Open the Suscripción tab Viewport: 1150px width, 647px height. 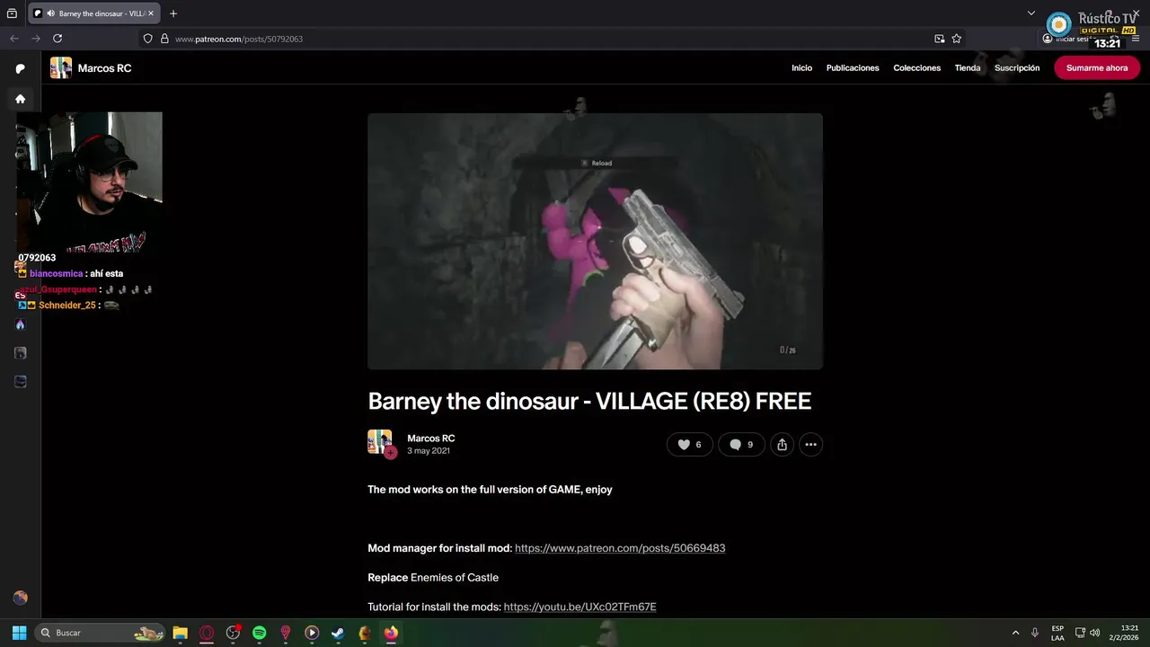(x=1017, y=68)
